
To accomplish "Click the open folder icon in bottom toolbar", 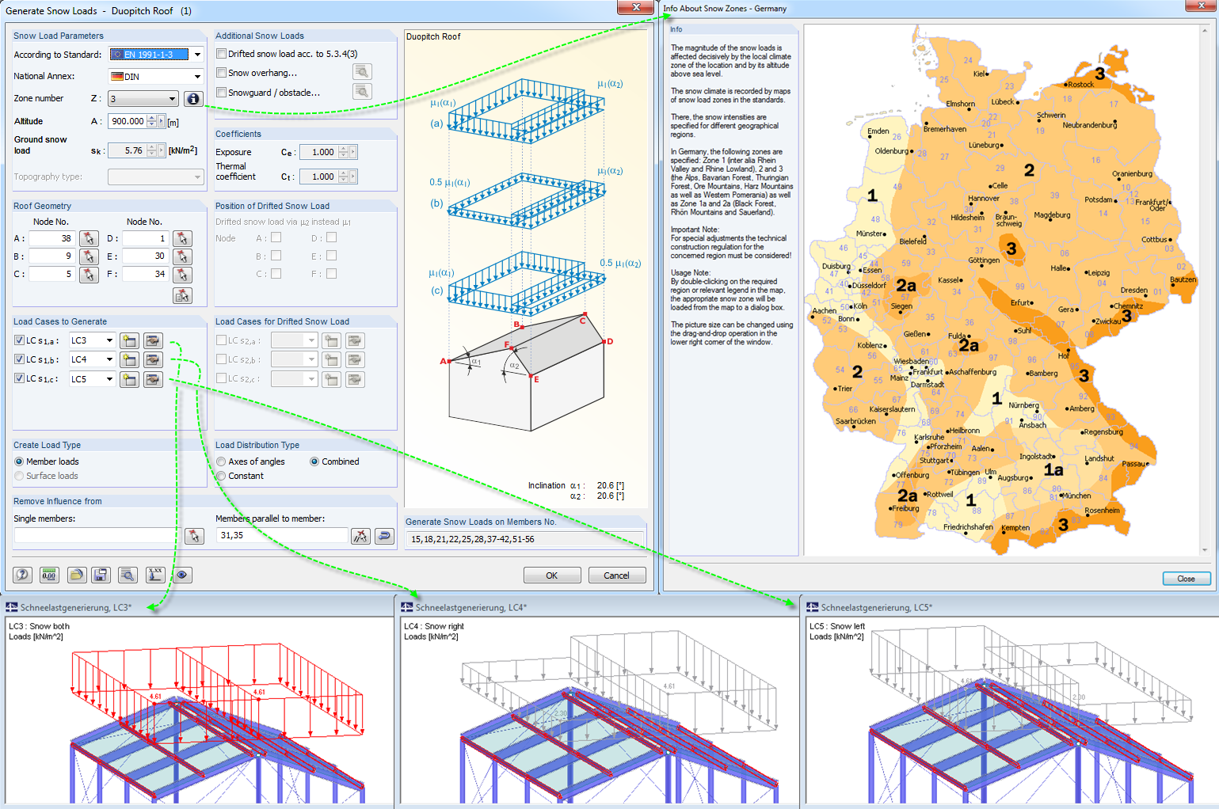I will click(x=76, y=575).
